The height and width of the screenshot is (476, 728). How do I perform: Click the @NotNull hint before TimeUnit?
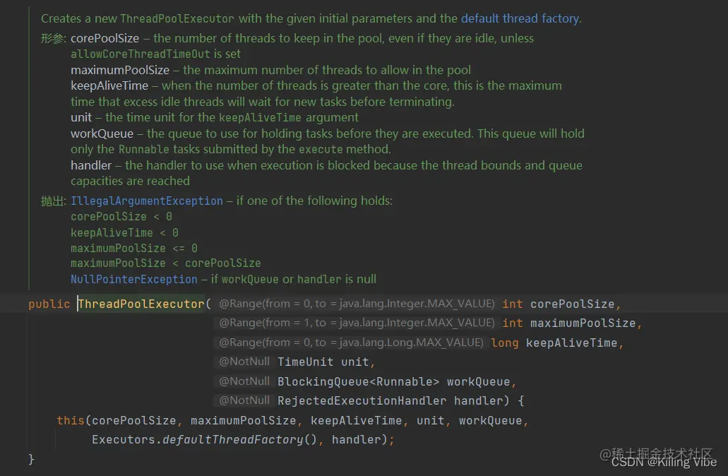(244, 362)
